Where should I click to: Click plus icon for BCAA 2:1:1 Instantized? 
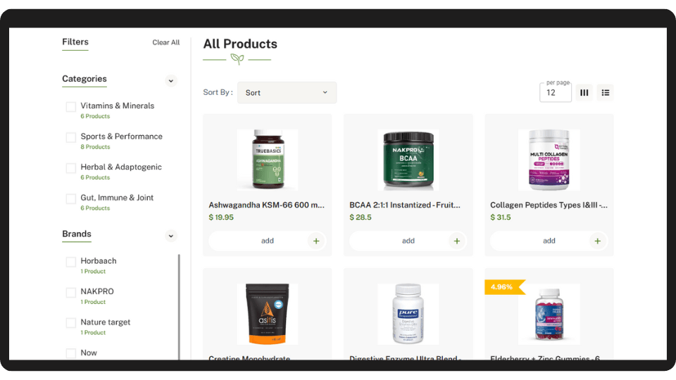pyautogui.click(x=457, y=241)
